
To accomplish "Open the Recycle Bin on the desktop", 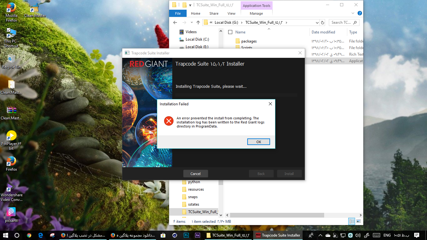I will click(x=12, y=61).
